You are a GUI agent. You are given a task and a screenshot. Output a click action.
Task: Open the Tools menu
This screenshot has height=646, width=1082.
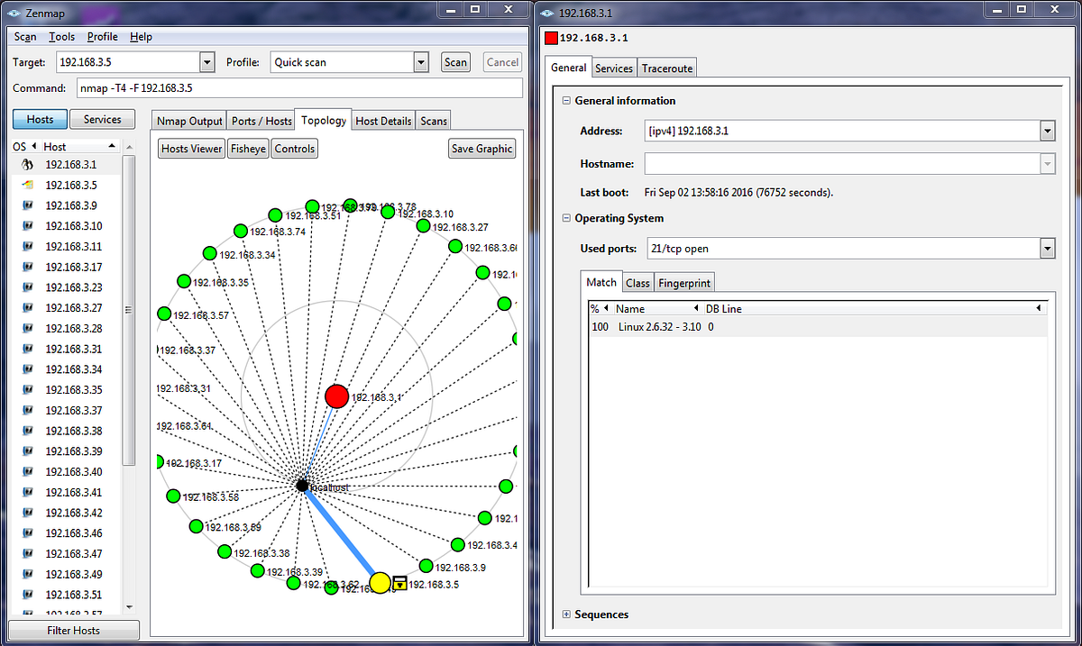coord(62,37)
